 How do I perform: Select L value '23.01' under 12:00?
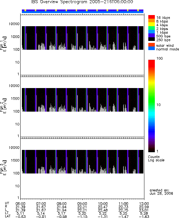point(144,210)
